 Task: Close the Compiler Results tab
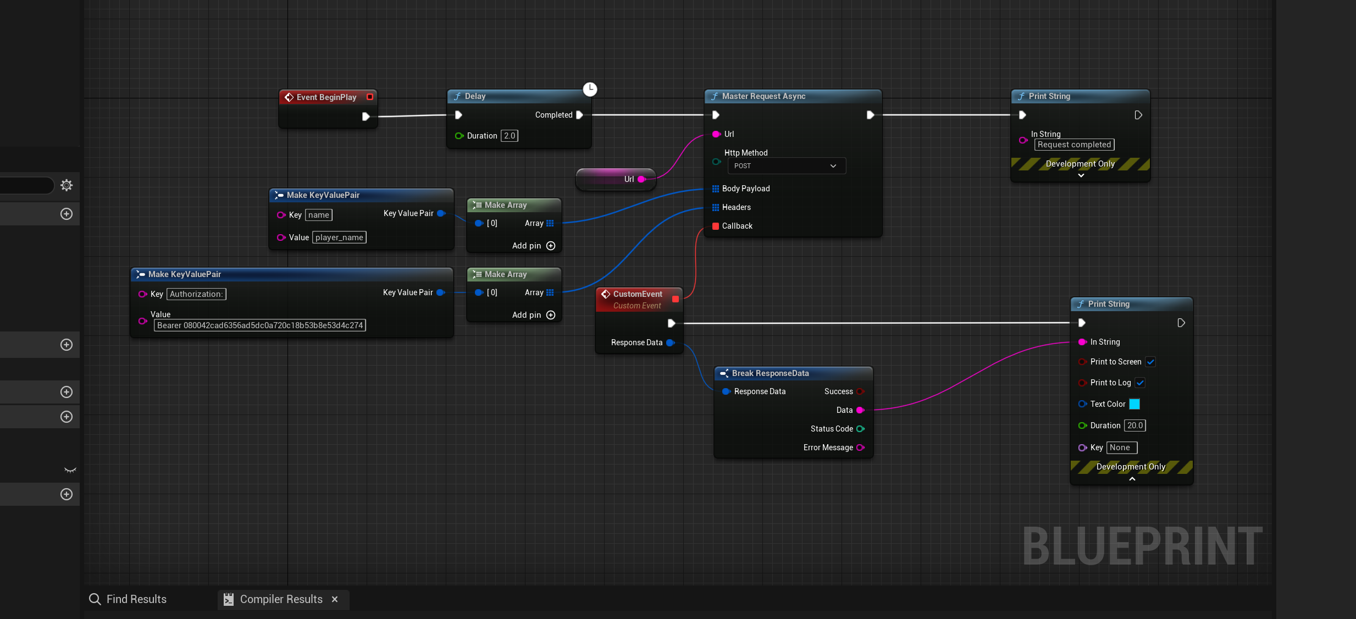coord(335,599)
